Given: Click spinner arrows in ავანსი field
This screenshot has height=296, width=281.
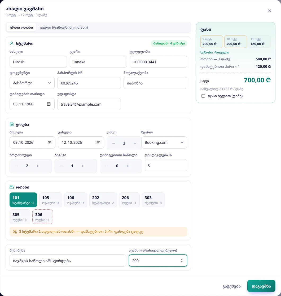Looking at the screenshot, I should pos(182,261).
